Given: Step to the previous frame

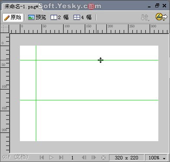Looking at the screenshot, I should (x=84, y=158).
